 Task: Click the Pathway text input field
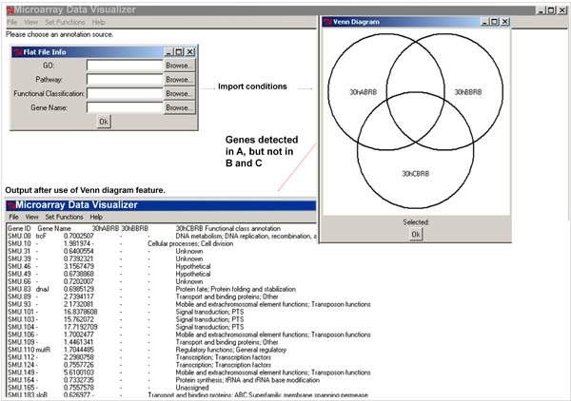(x=124, y=80)
